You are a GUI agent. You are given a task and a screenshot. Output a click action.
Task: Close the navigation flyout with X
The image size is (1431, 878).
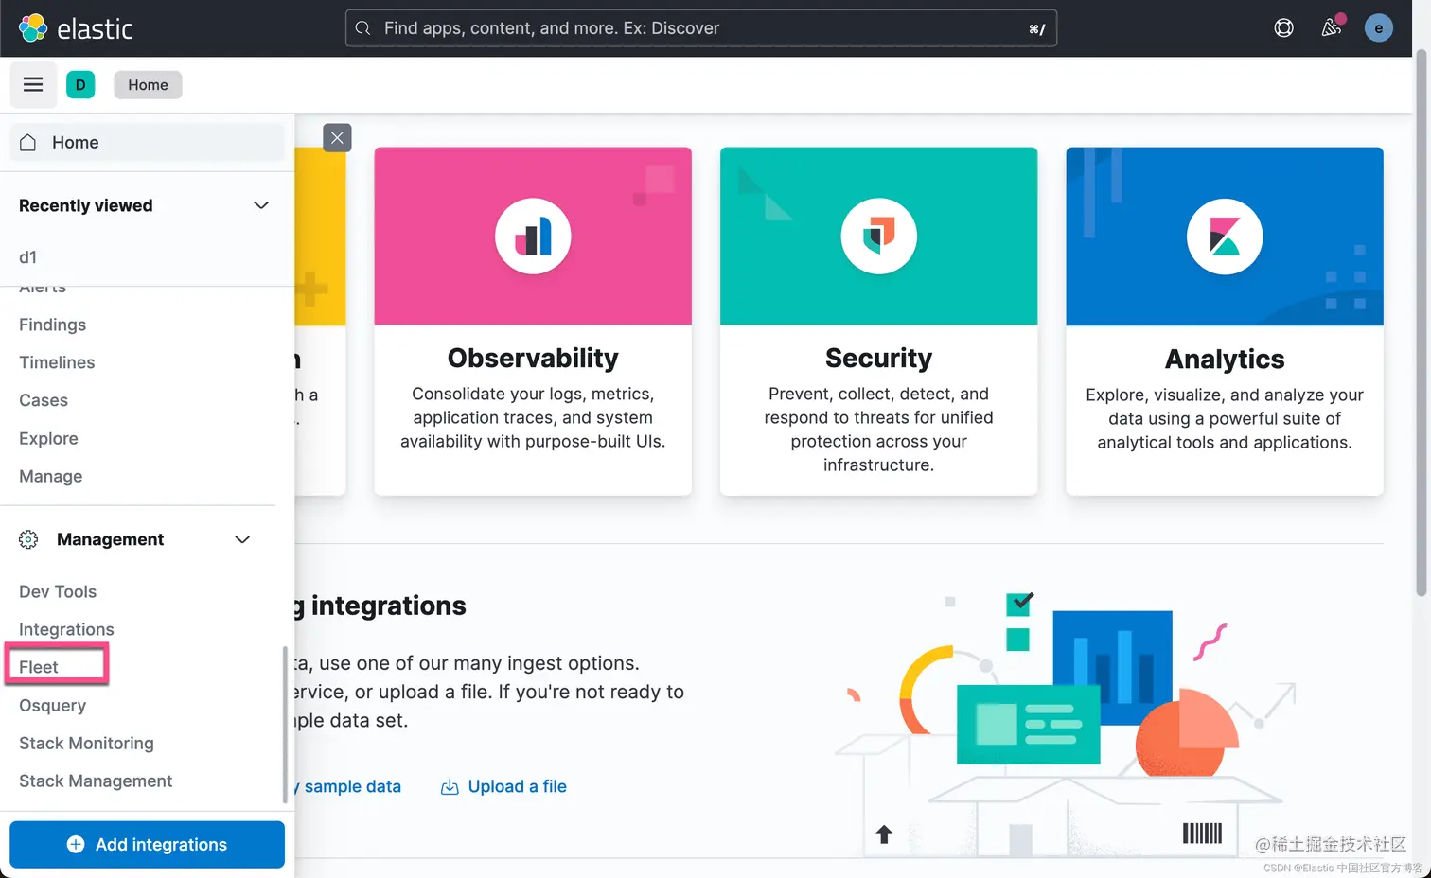click(x=337, y=137)
